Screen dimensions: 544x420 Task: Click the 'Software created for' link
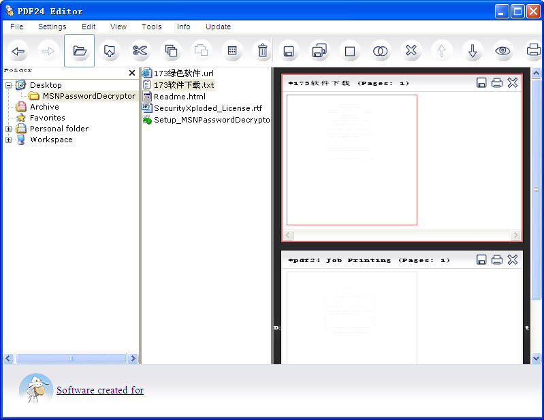[100, 390]
